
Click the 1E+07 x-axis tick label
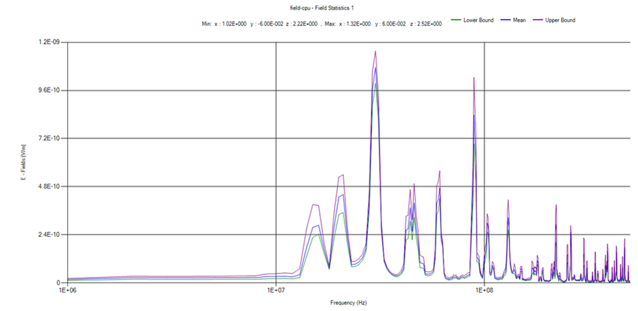[276, 291]
